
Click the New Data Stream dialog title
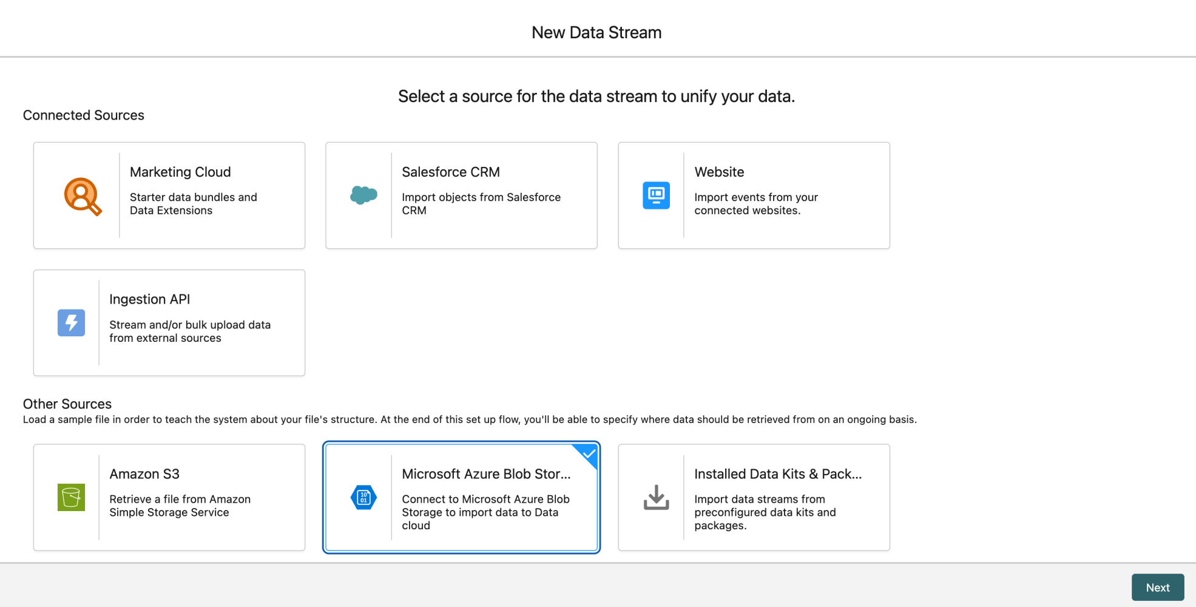tap(596, 33)
